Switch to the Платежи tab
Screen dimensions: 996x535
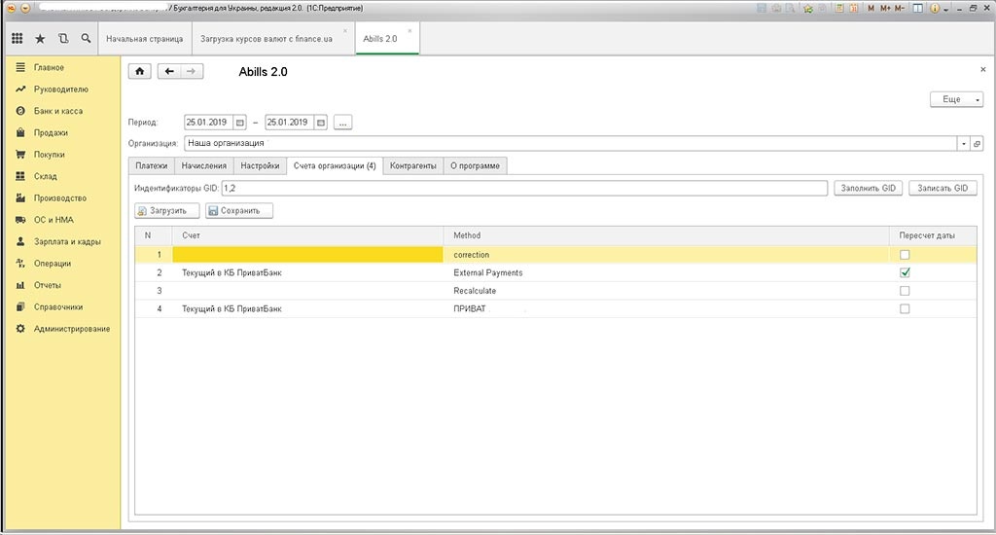(151, 165)
